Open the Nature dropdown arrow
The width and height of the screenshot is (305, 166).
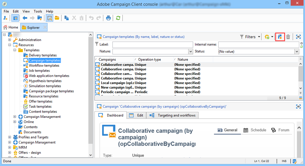point(191,52)
